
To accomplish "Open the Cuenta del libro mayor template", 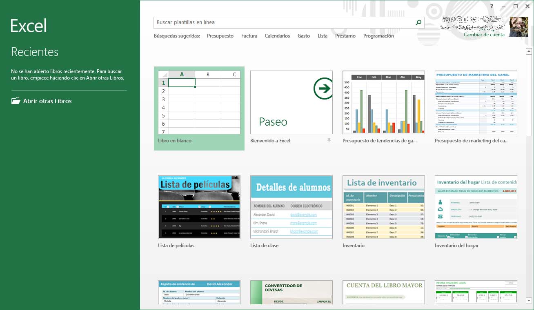I will (384, 292).
